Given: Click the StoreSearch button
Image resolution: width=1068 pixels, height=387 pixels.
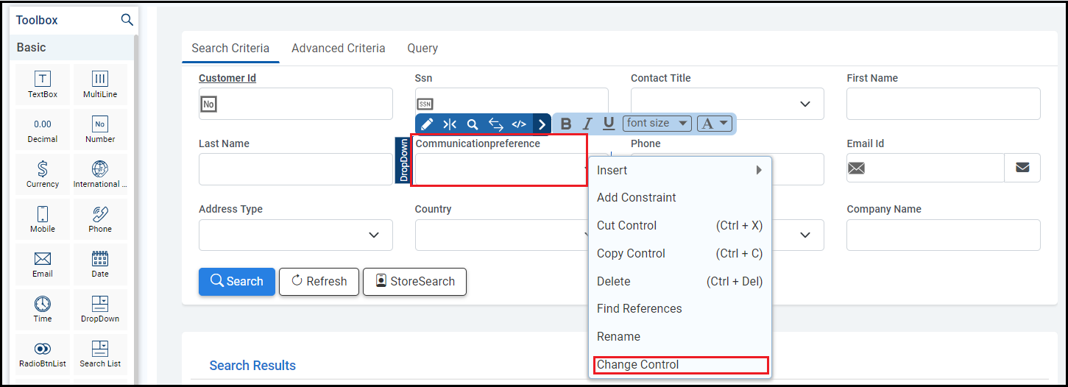Looking at the screenshot, I should pos(414,281).
